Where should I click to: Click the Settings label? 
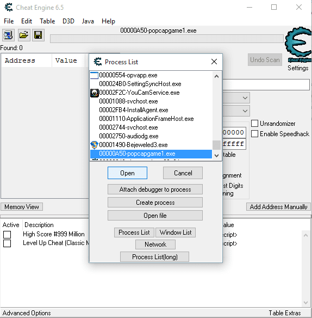298,68
